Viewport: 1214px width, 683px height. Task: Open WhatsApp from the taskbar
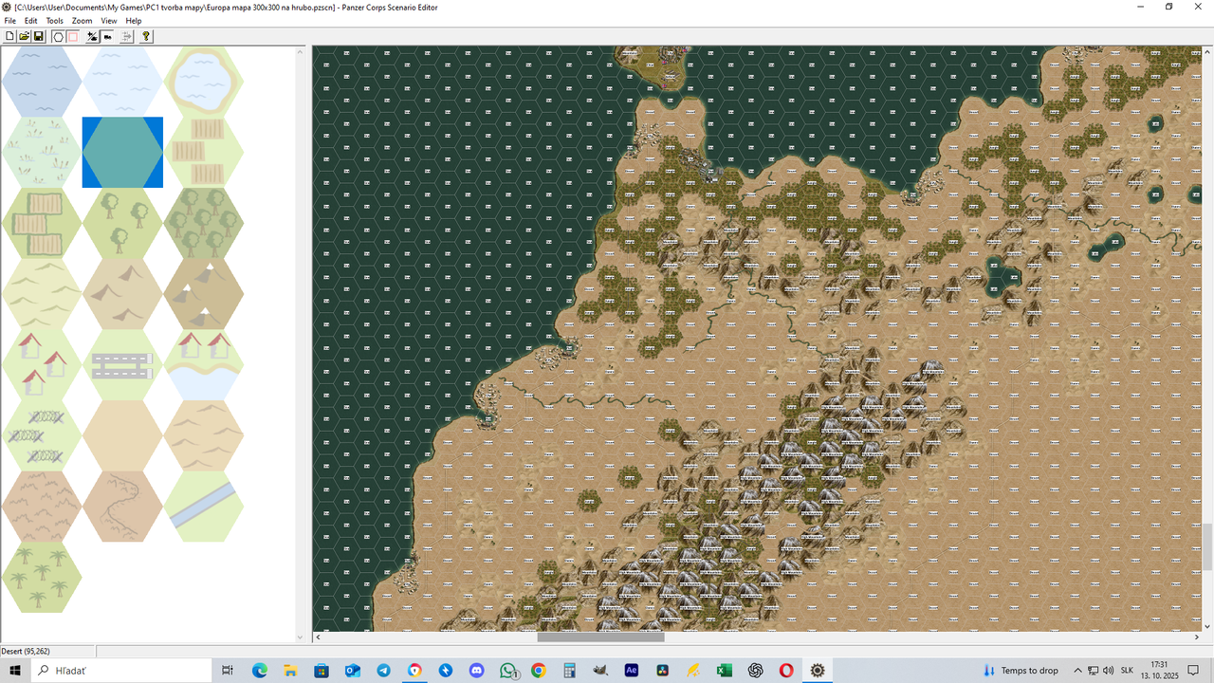(507, 670)
